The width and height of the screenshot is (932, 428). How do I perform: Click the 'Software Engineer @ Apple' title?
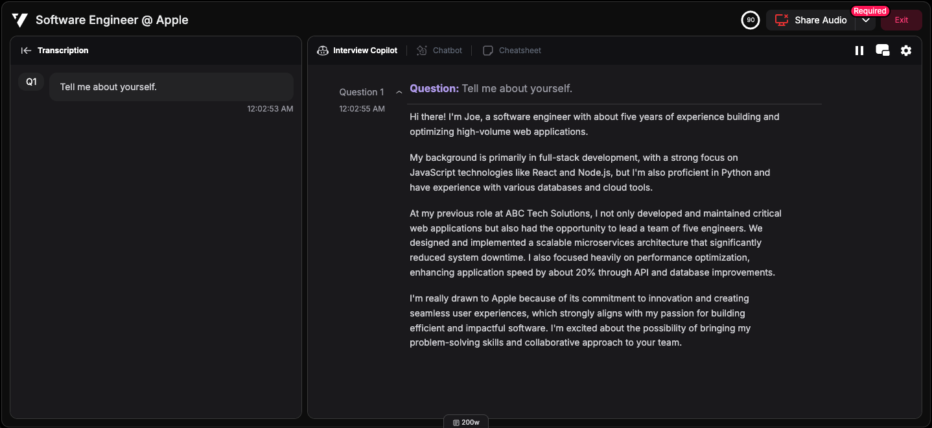[112, 20]
